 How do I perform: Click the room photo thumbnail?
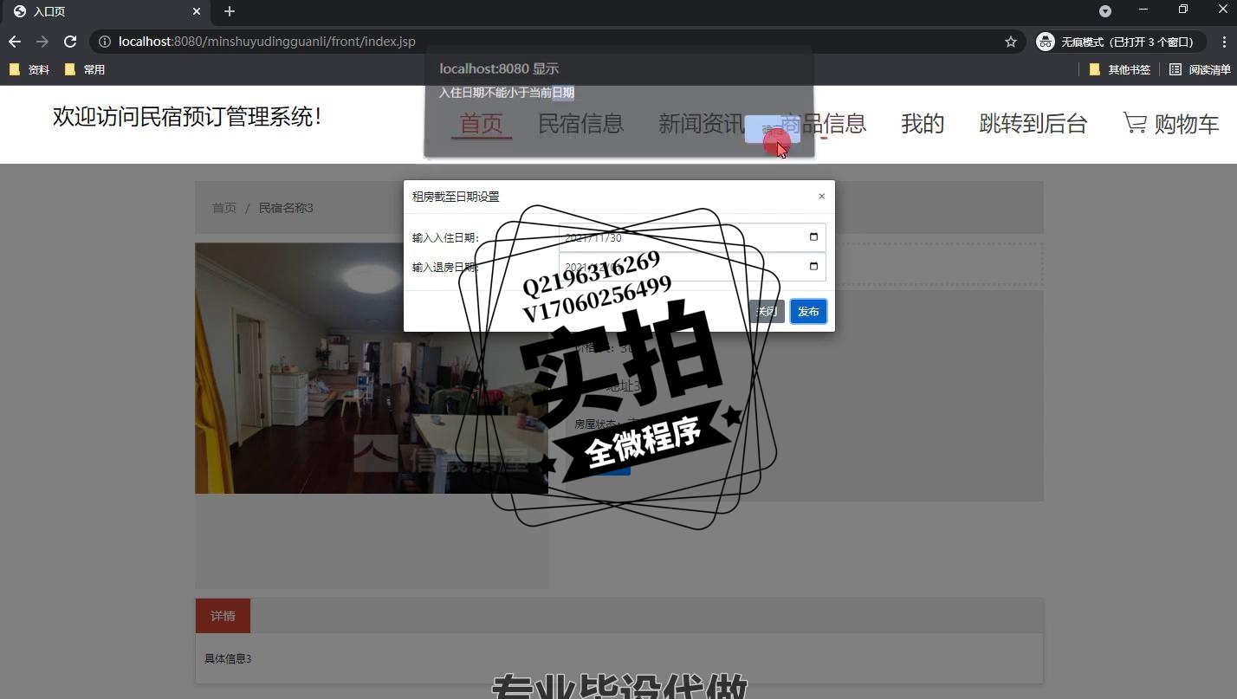(371, 368)
